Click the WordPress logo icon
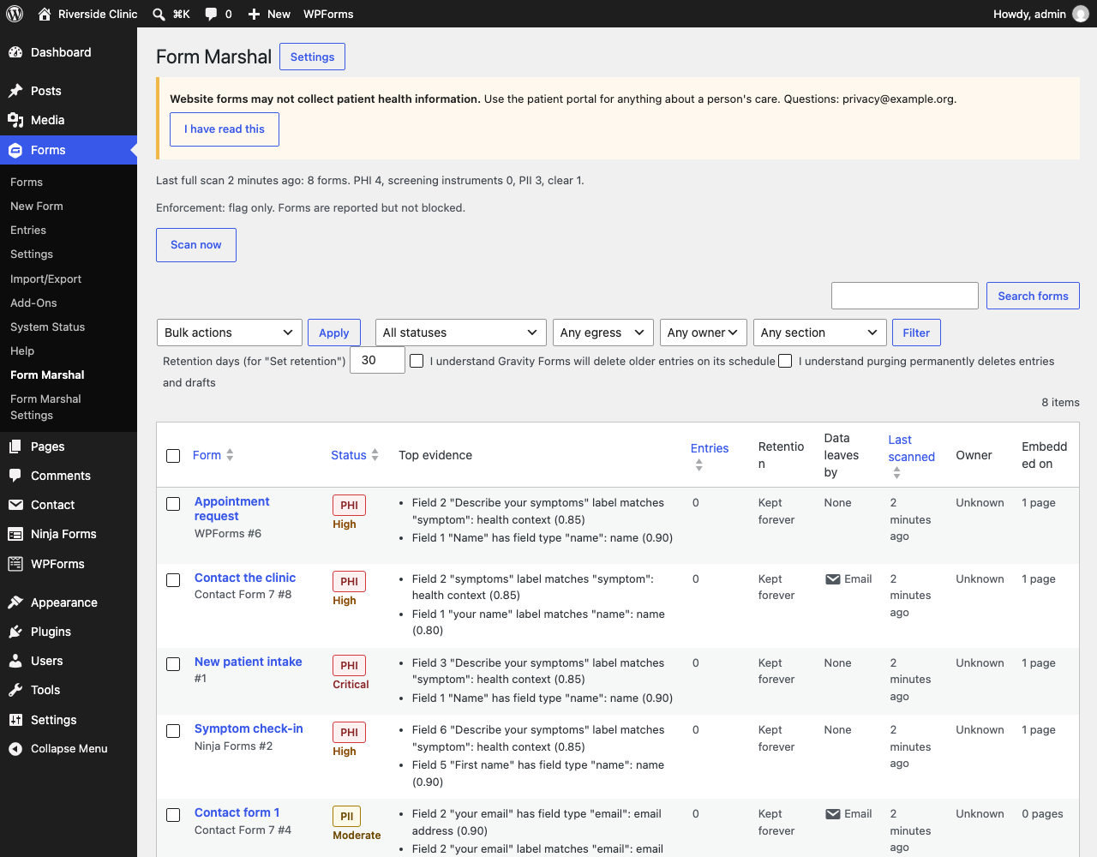Screen dimensions: 1097x857 pyautogui.click(x=15, y=14)
